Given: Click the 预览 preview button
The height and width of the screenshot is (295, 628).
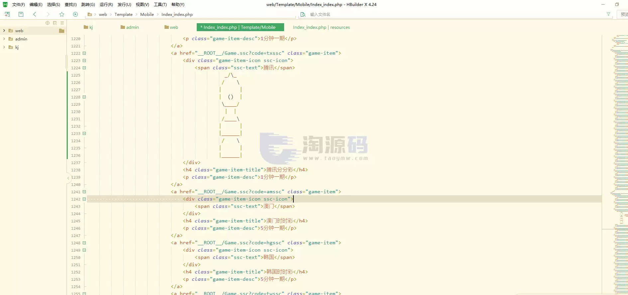Looking at the screenshot, I should 623,15.
